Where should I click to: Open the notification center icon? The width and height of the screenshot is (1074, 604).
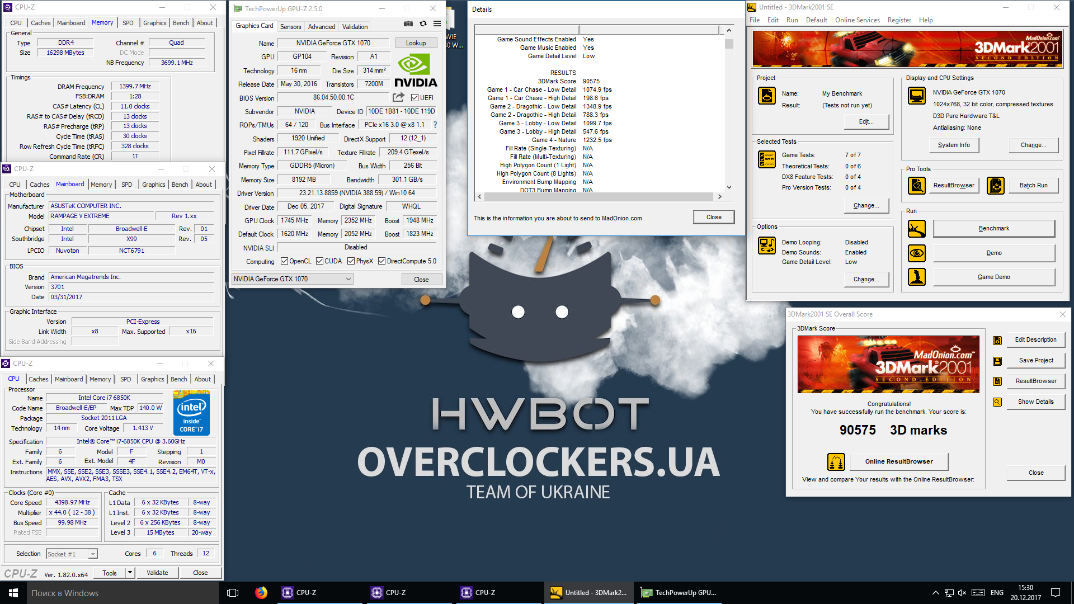click(1056, 593)
